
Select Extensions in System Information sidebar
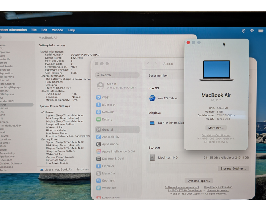7,167
